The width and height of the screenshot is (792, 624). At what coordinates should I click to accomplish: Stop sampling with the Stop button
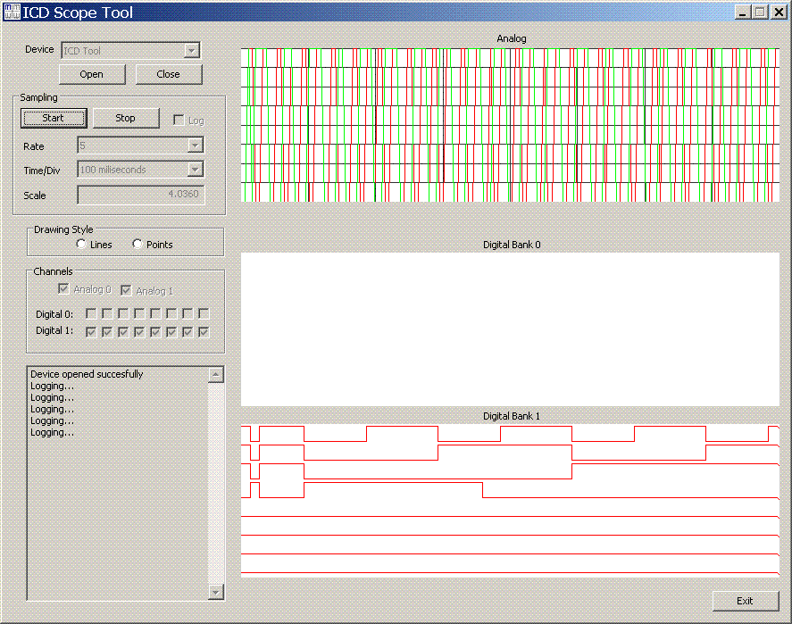[x=126, y=118]
